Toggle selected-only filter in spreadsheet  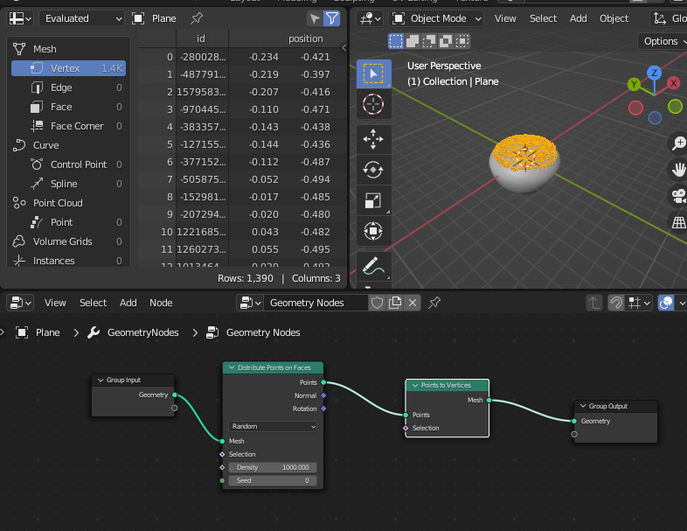[x=315, y=18]
